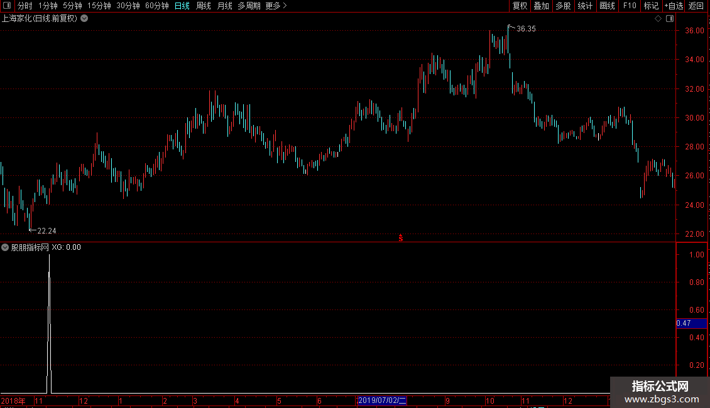Click the 标记 mark button
Viewport: 710px width, 408px height.
pos(651,6)
